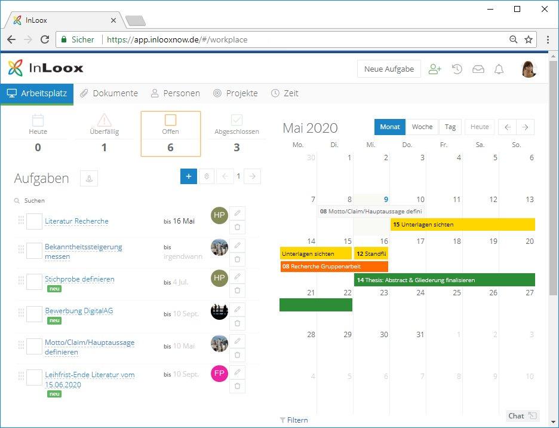Screen dimensions: 559x428
Task: Open the yellow 15 Unterlagen sichten event
Action: pos(463,225)
